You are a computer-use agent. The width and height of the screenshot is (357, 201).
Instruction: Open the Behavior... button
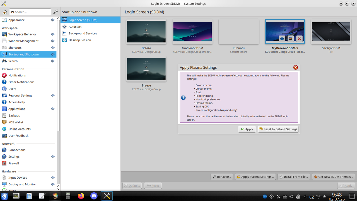click(222, 176)
